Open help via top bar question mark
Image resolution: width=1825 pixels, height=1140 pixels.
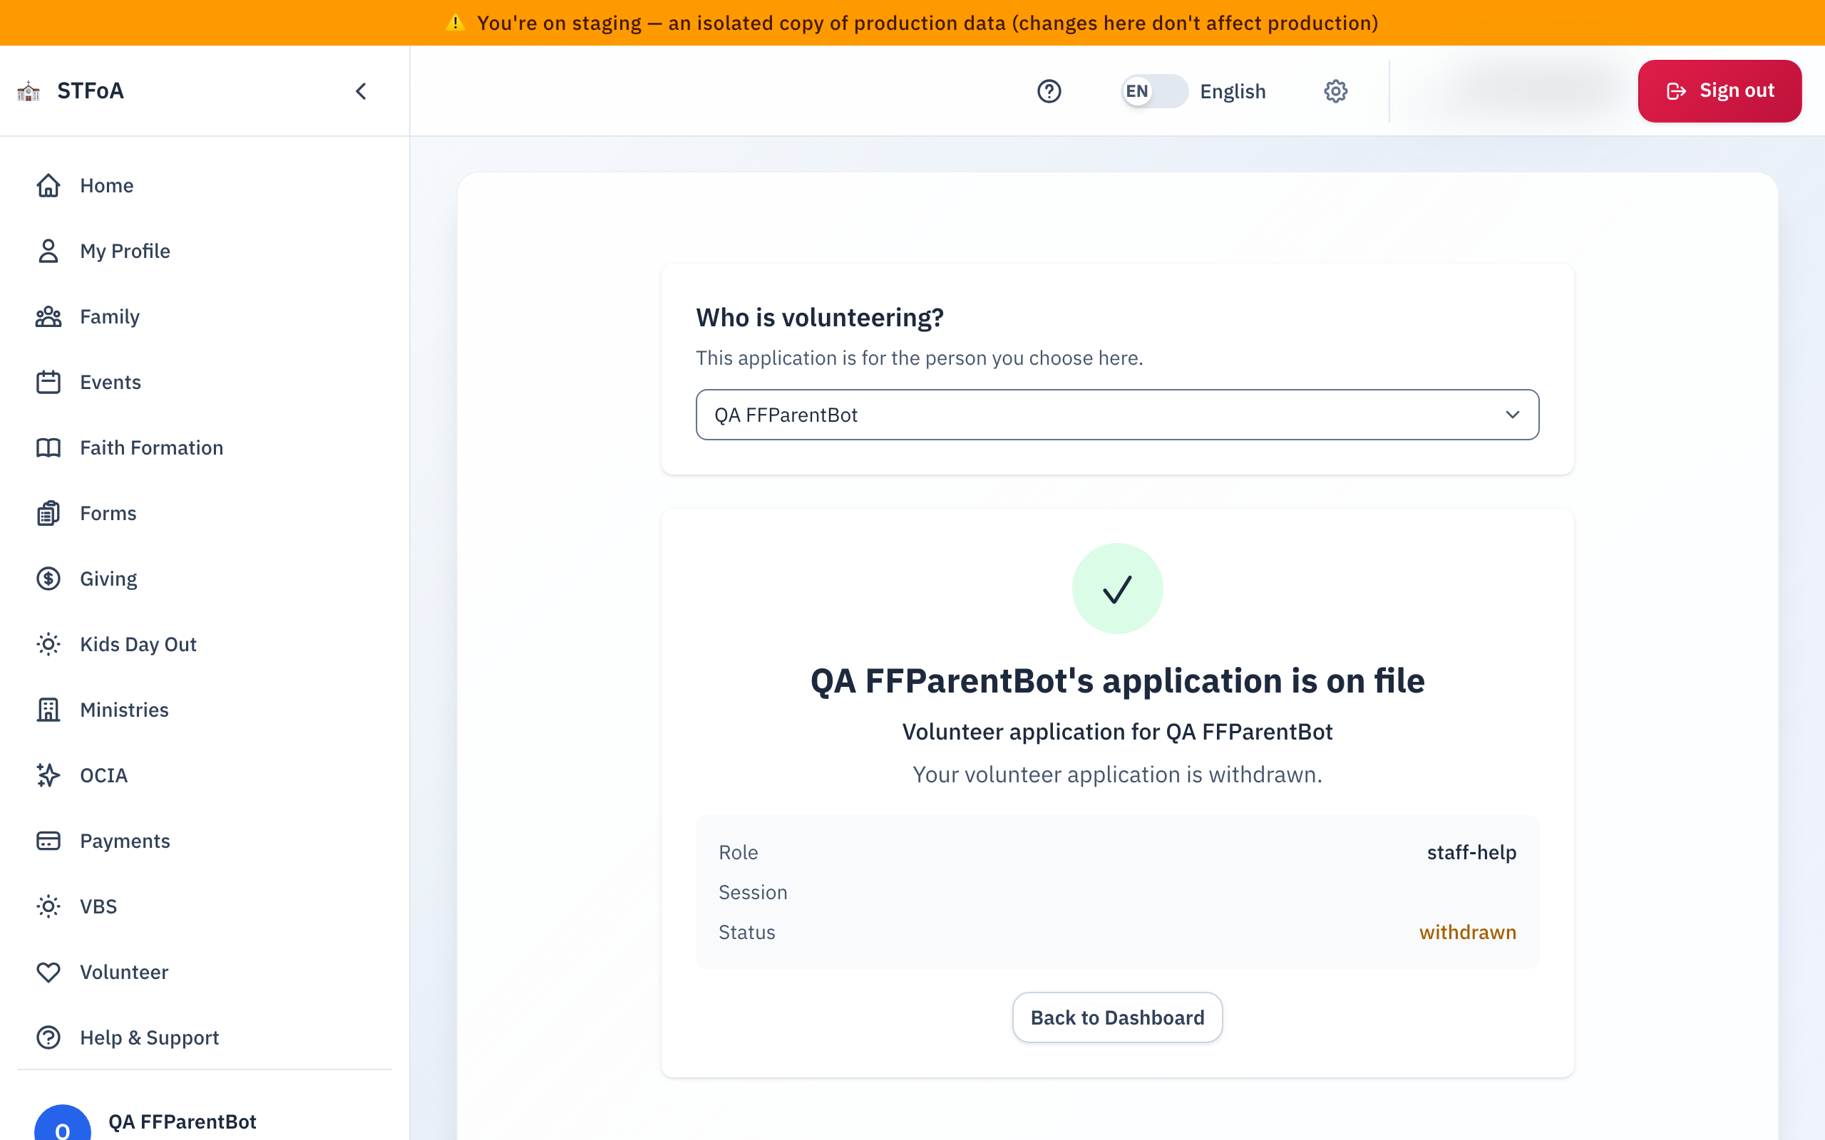pos(1049,91)
